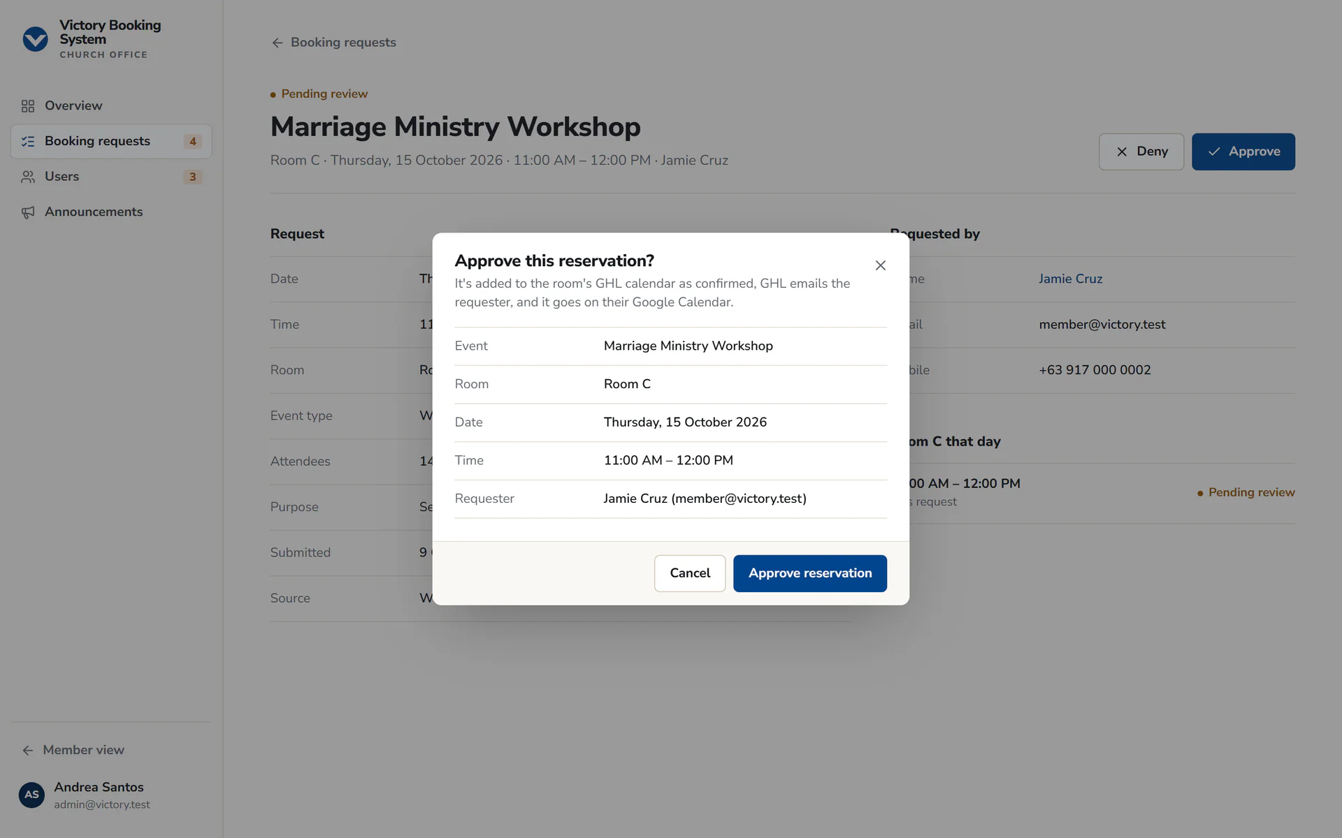Click the Booking requests count badge 4
This screenshot has height=838, width=1342.
click(193, 142)
